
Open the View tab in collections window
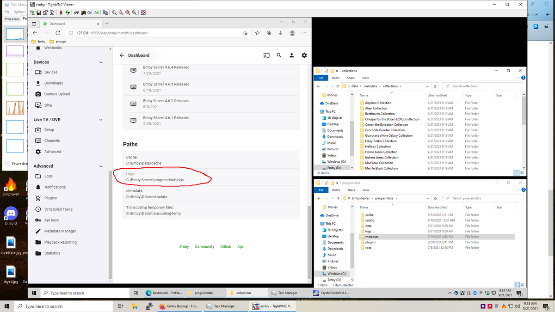coord(365,78)
